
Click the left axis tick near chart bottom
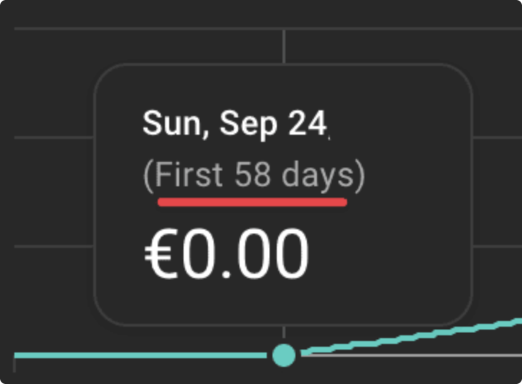coord(14,364)
